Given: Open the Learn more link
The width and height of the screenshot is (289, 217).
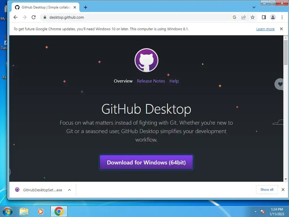Looking at the screenshot, I should pos(265,29).
